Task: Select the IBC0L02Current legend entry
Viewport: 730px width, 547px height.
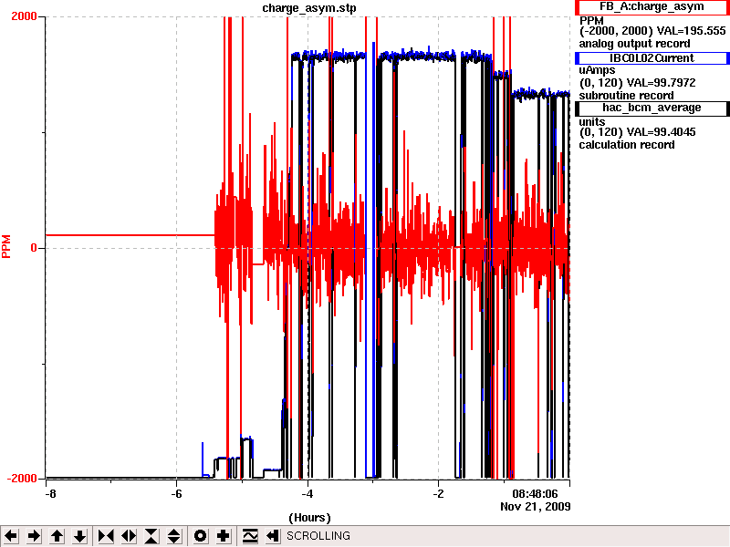Action: [652, 58]
